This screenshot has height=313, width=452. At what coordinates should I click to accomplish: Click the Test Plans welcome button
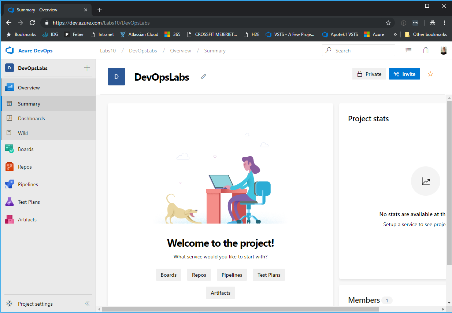click(269, 275)
